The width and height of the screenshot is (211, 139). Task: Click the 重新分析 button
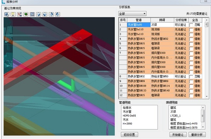tap(197, 134)
